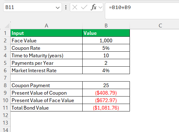Click the cell showing ($1,081.76)
Image resolution: width=179 pixels, height=132 pixels.
106,108
